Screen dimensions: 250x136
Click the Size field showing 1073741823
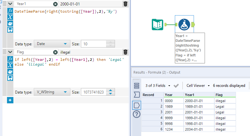coord(94,92)
